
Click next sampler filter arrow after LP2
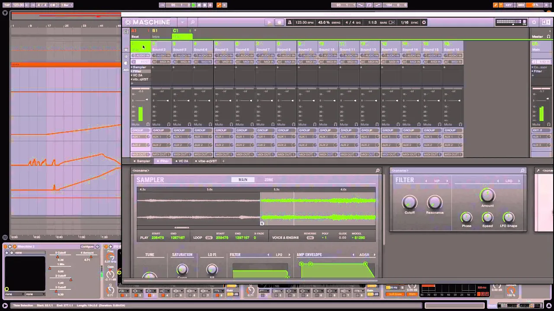[289, 255]
